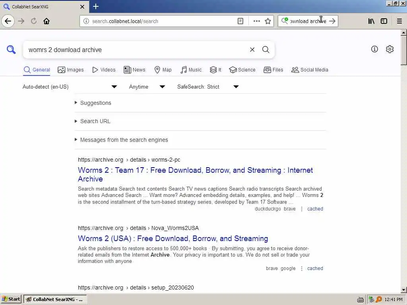Open the Anytime time range dropdown

pos(147,87)
